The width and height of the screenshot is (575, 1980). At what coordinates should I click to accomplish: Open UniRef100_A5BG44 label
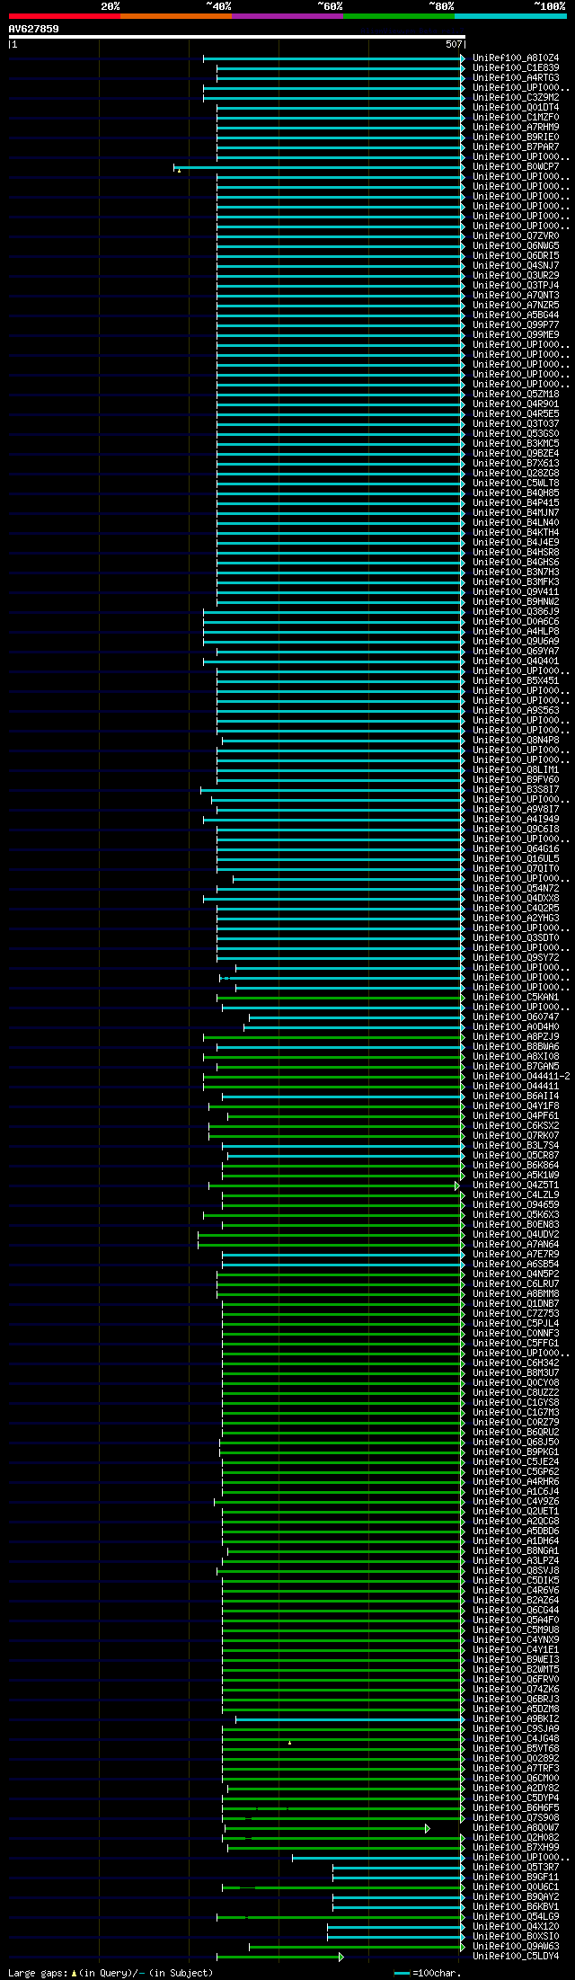tap(516, 315)
